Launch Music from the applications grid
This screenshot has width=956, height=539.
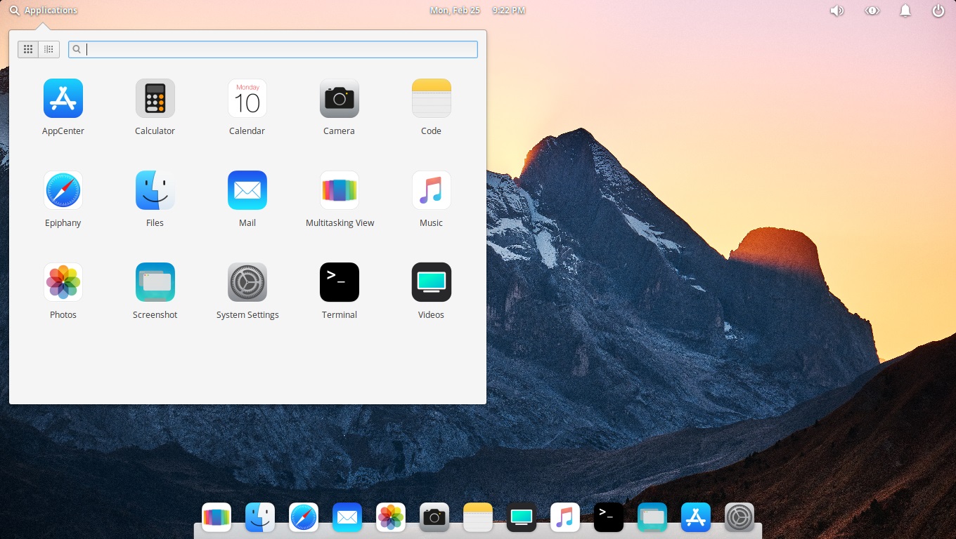click(x=432, y=199)
